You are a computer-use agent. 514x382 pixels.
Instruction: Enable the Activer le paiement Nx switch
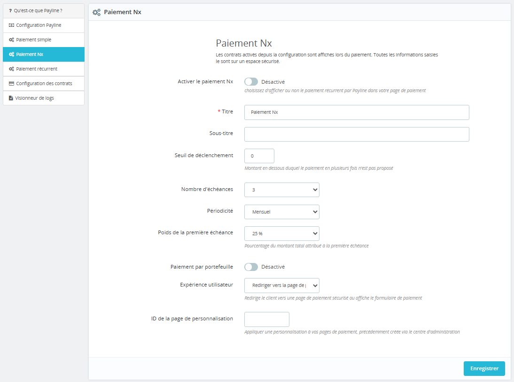[251, 82]
